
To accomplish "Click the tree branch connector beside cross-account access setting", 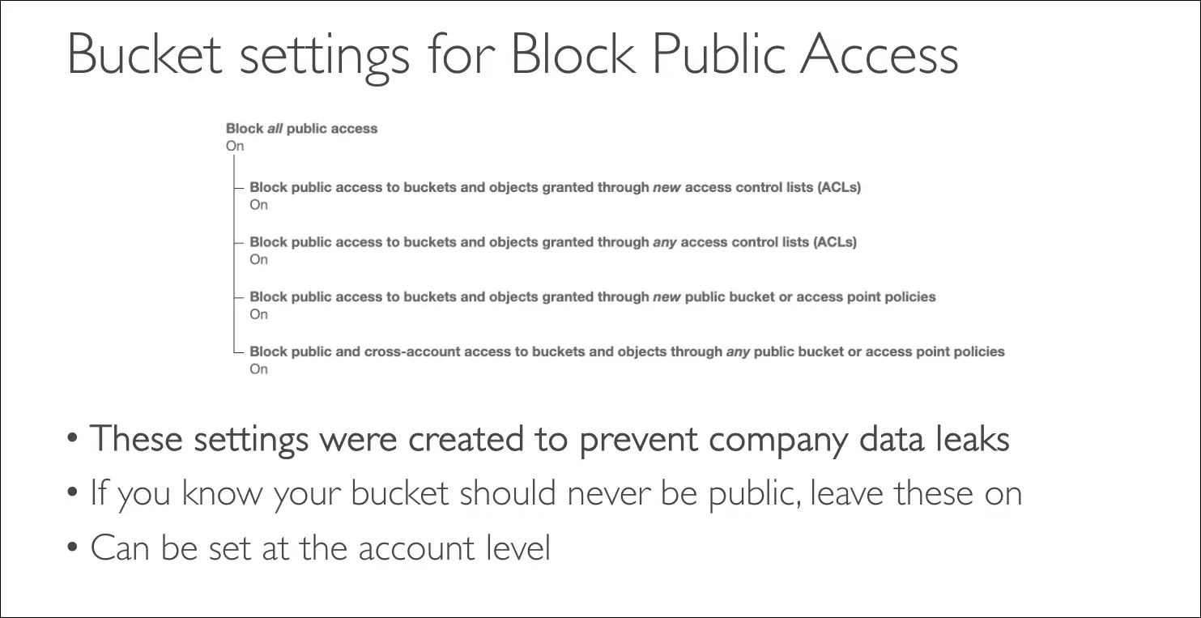I will 237,352.
